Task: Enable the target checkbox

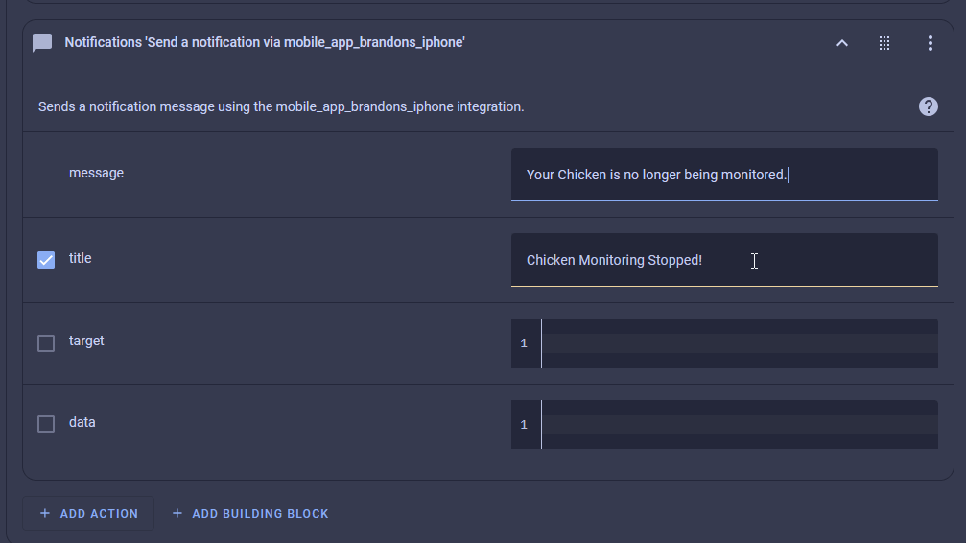Action: [46, 342]
